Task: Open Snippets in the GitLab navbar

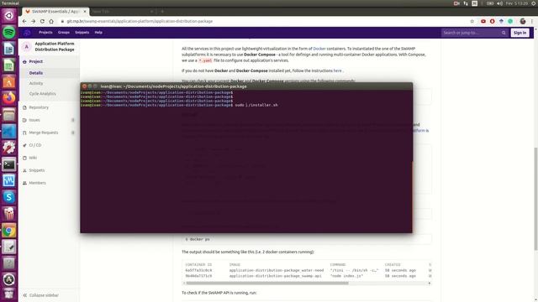Action: pos(82,33)
